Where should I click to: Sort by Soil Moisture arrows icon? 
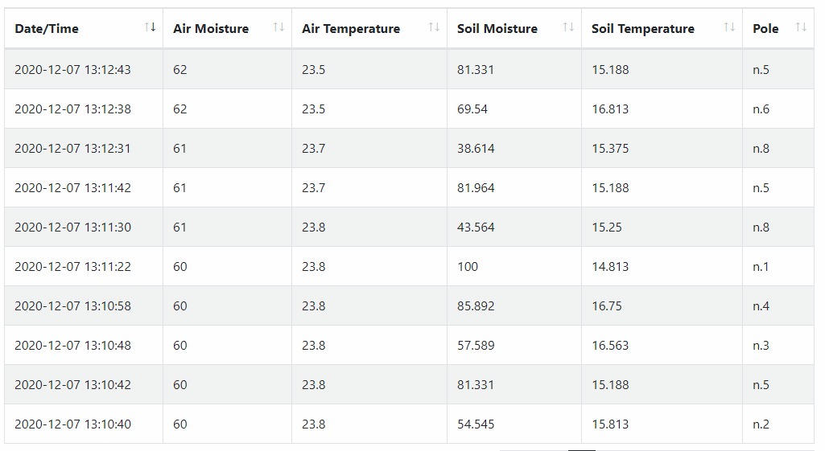pos(568,27)
